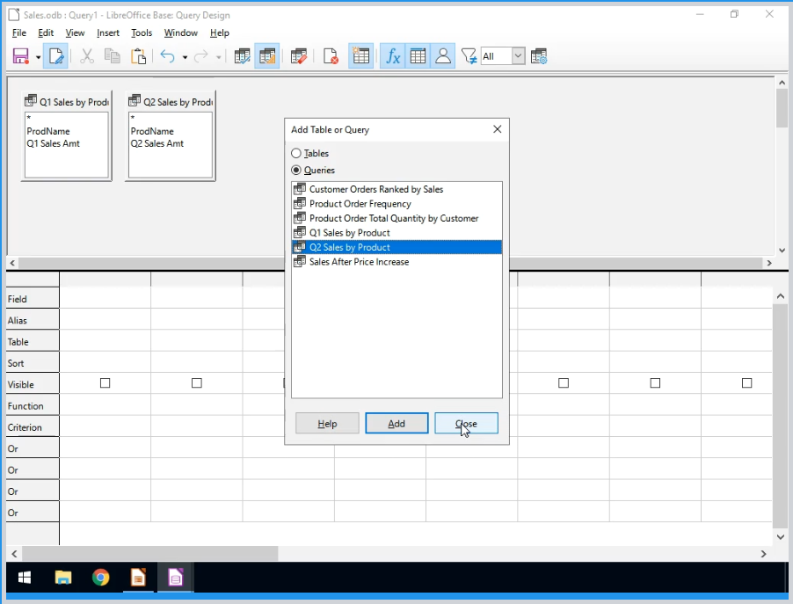Click the Clear Query icon
The height and width of the screenshot is (604, 793).
point(331,56)
